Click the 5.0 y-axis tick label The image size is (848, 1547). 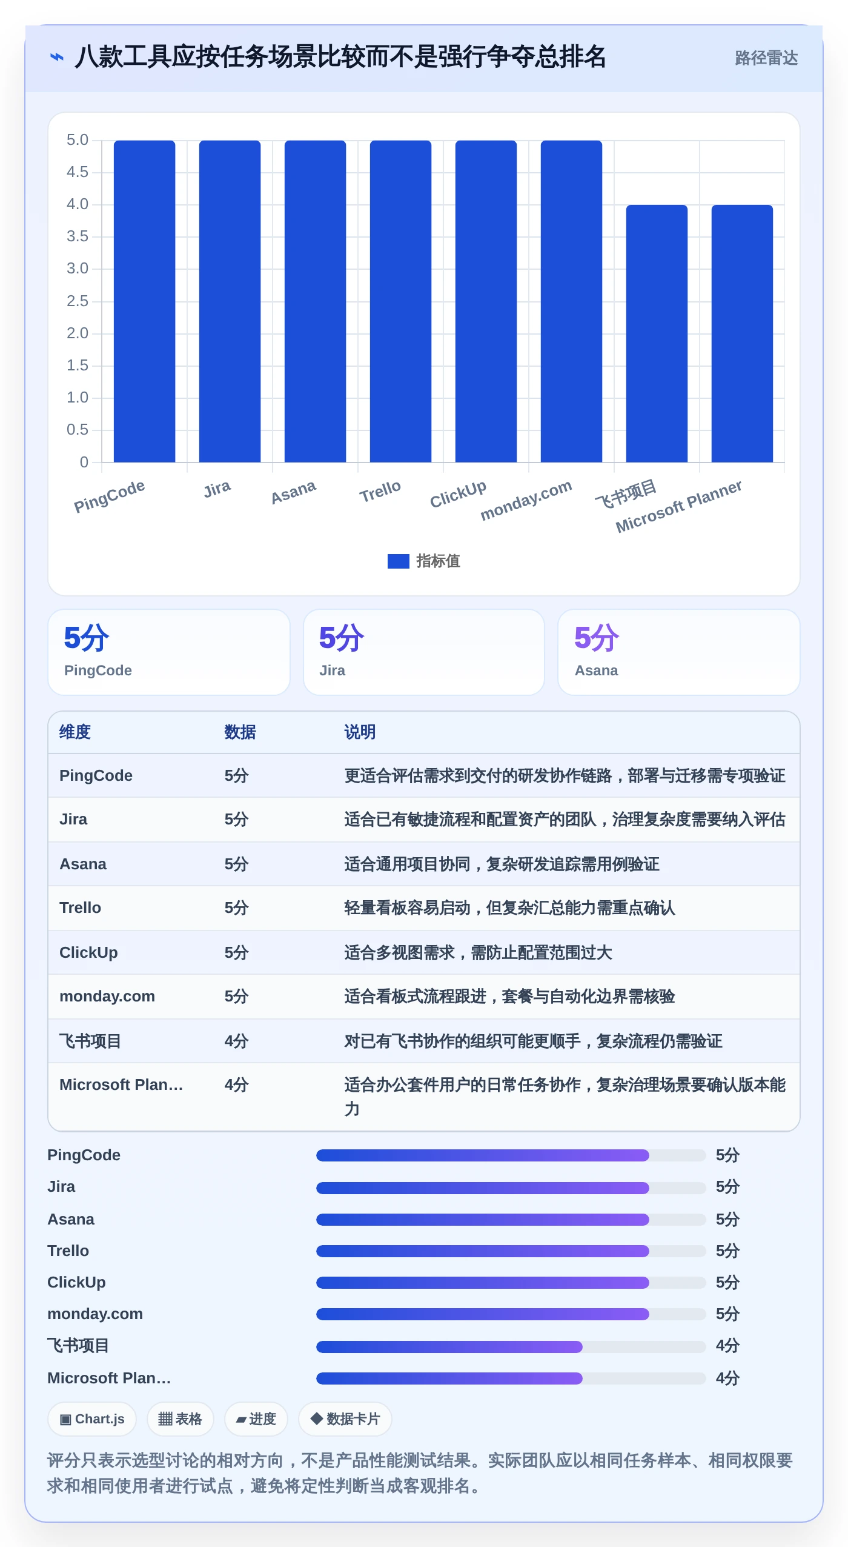pyautogui.click(x=78, y=140)
